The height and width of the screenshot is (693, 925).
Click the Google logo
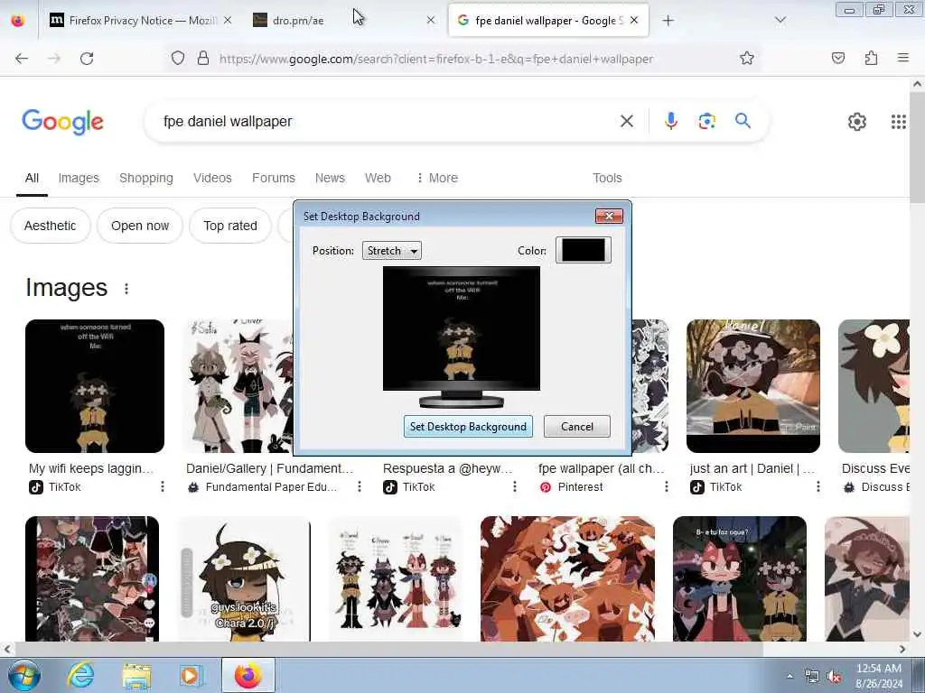coord(62,122)
